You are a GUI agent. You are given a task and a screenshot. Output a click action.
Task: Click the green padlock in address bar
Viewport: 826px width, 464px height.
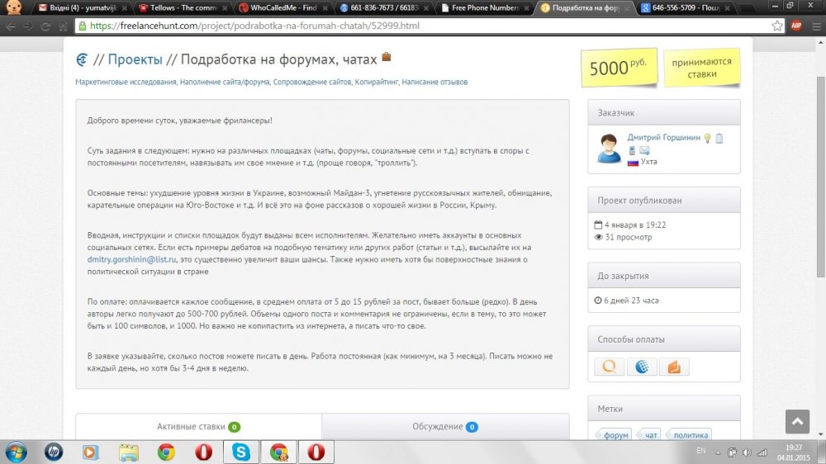point(82,26)
